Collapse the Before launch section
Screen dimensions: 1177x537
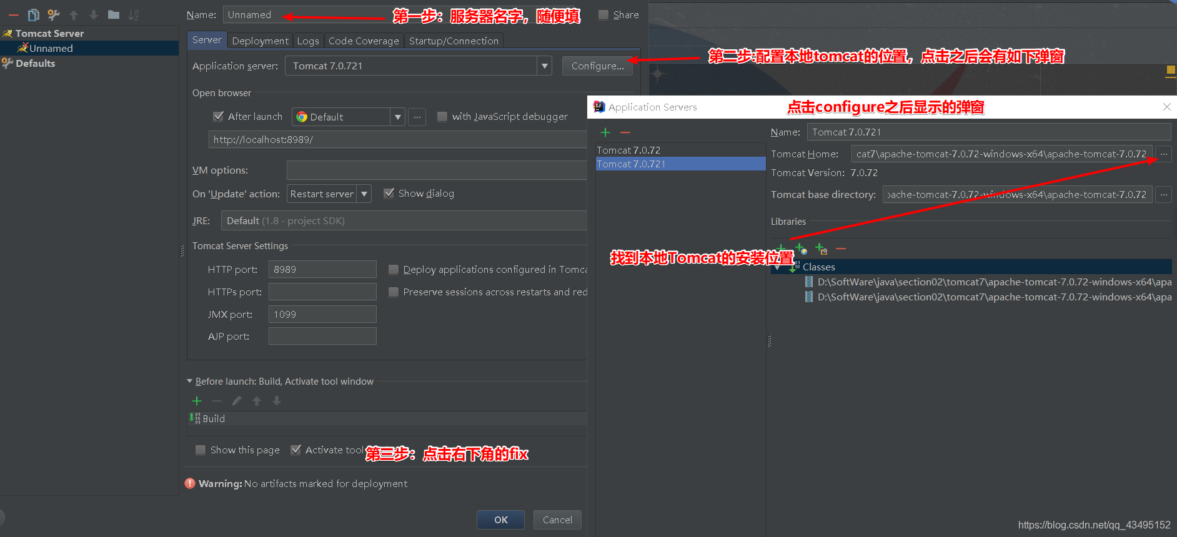(x=190, y=381)
